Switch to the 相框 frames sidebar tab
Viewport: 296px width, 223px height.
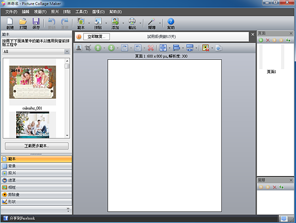36,187
